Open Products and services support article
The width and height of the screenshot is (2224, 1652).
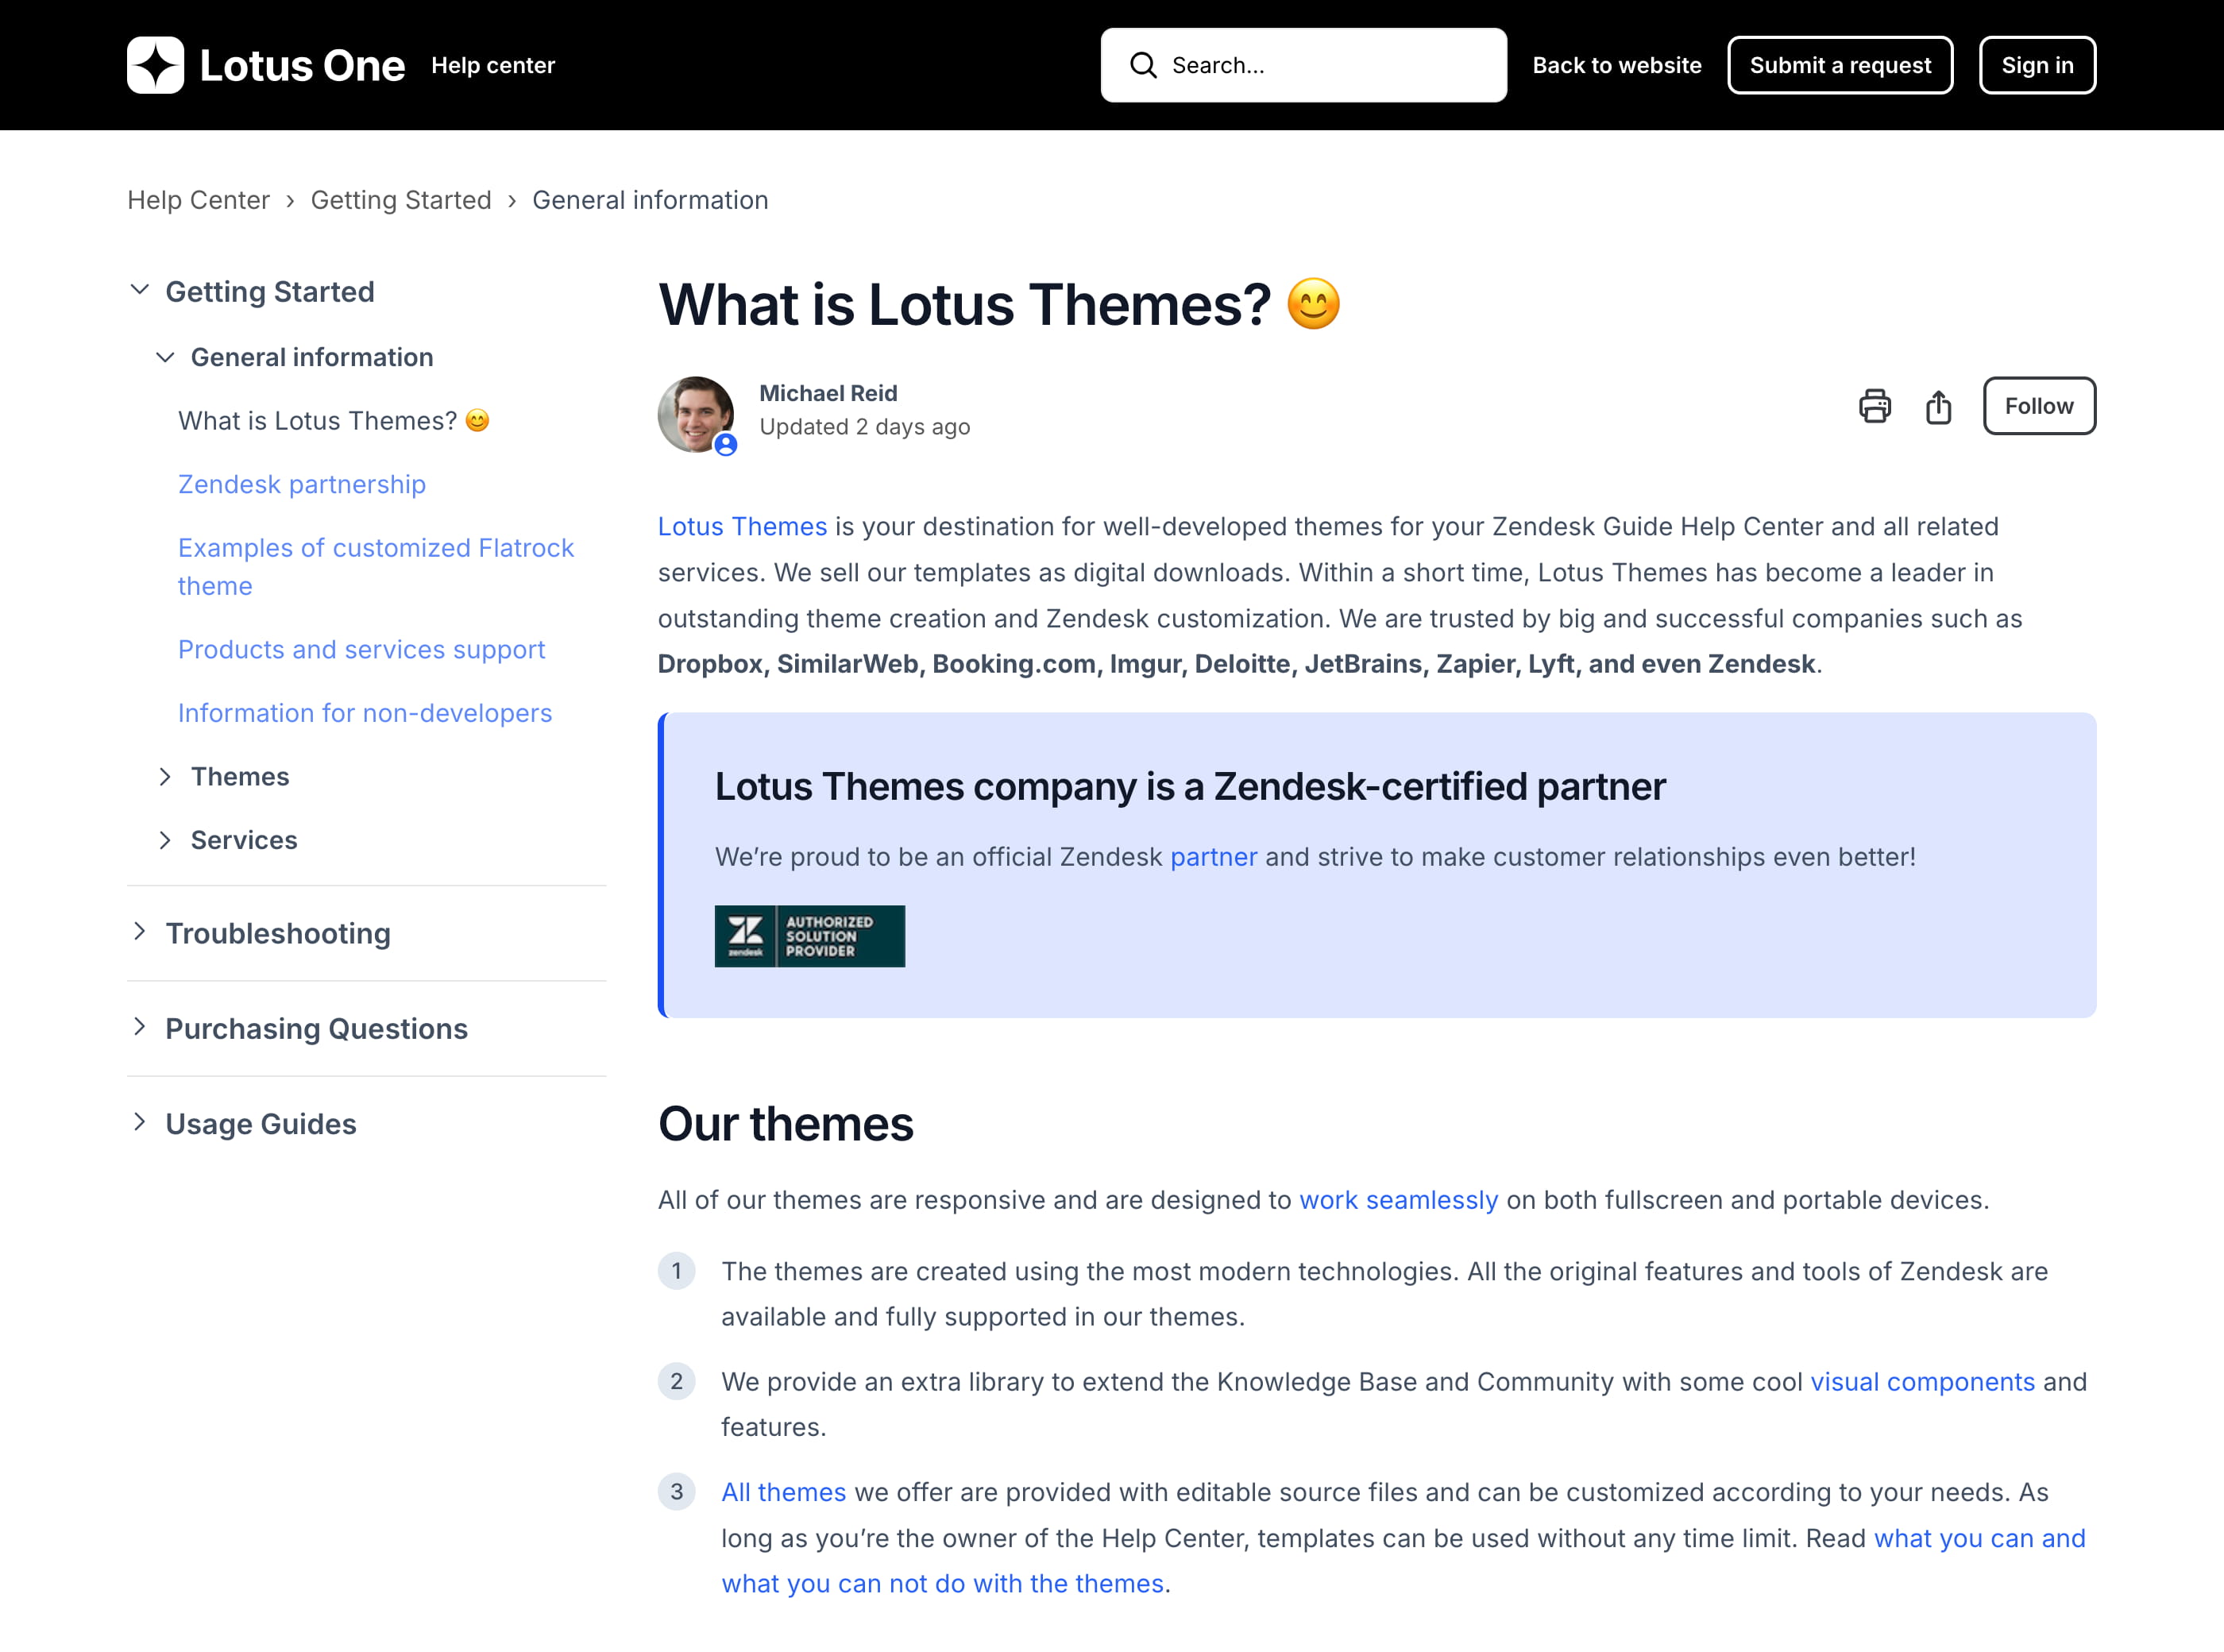[x=361, y=649]
